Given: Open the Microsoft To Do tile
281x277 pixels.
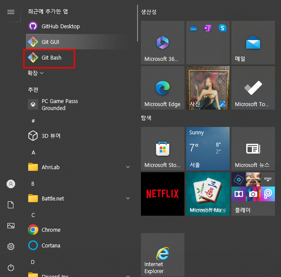Looking at the screenshot, I should tap(253, 88).
